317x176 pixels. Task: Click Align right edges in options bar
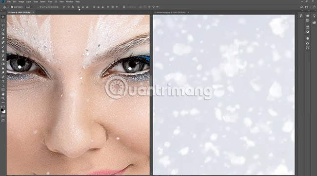pos(87,7)
